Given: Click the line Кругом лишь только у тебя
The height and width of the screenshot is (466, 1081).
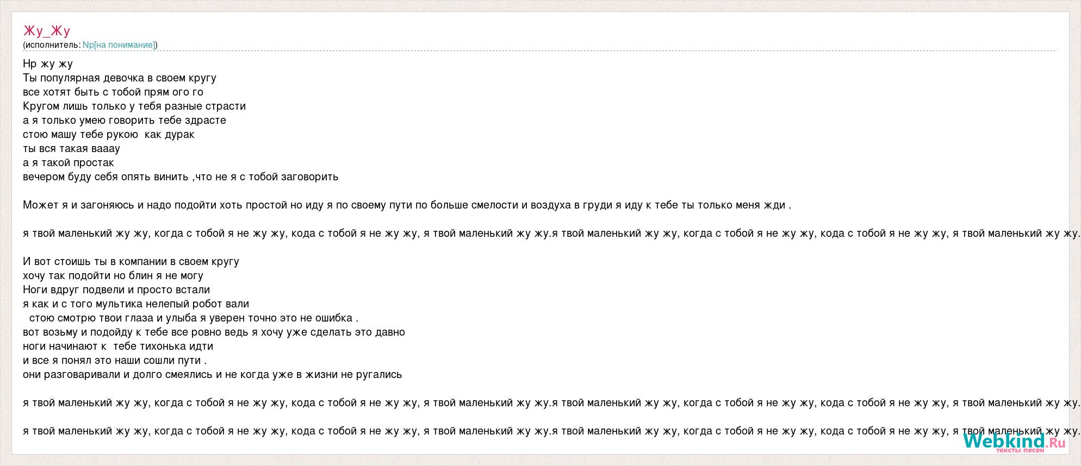Looking at the screenshot, I should [134, 106].
